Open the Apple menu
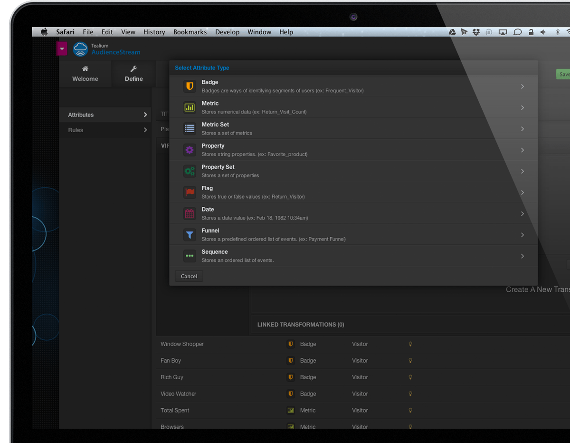This screenshot has height=443, width=570. (44, 32)
